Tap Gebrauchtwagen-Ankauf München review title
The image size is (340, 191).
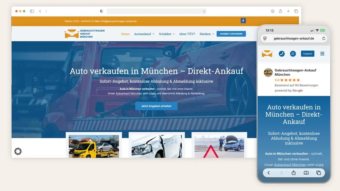296,72
